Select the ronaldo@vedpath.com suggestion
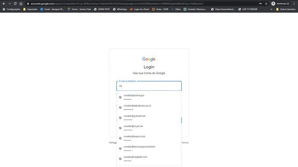 pyautogui.click(x=149, y=158)
